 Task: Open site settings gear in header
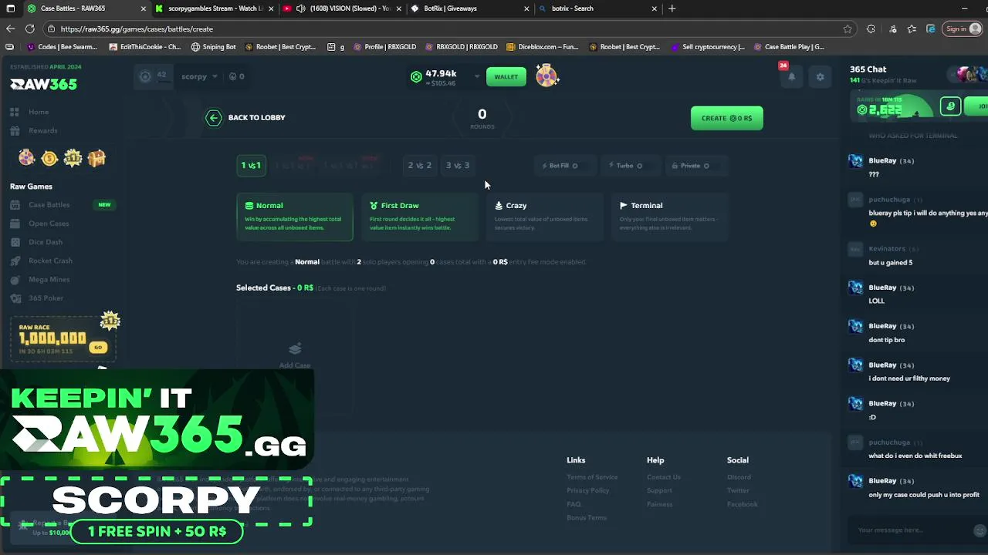pos(820,77)
